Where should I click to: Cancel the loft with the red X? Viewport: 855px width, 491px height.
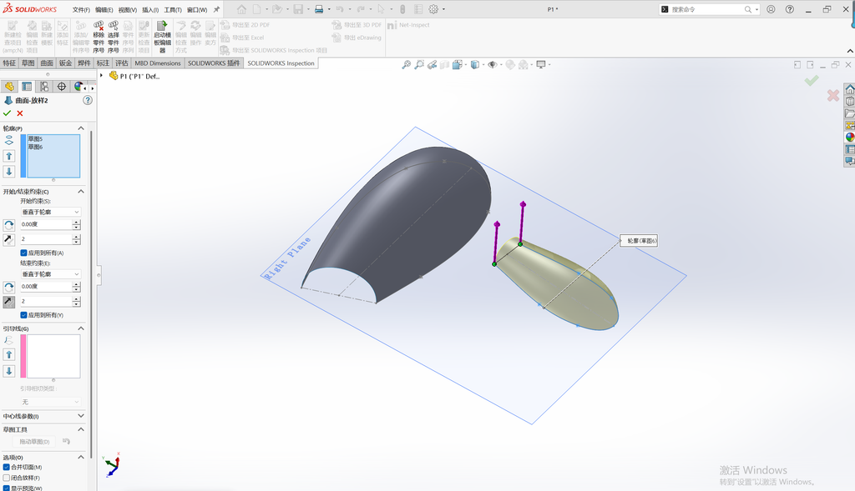tap(20, 113)
